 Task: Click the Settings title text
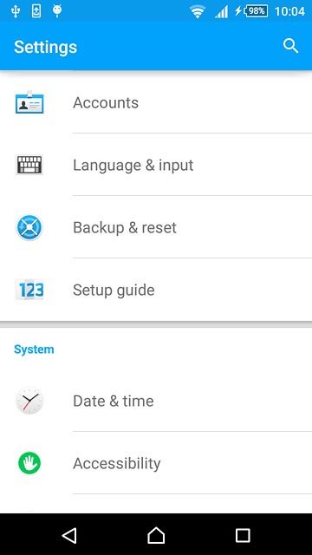pyautogui.click(x=46, y=47)
